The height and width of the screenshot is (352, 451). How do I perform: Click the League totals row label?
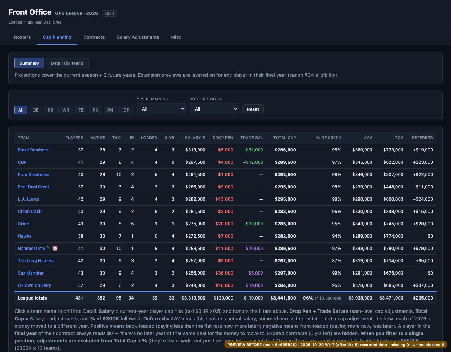pyautogui.click(x=32, y=298)
